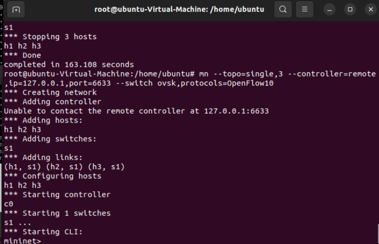Maximize the terminal window

350,9
